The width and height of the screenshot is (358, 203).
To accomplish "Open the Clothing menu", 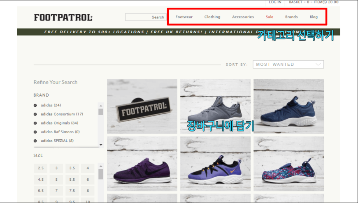I will [x=212, y=17].
